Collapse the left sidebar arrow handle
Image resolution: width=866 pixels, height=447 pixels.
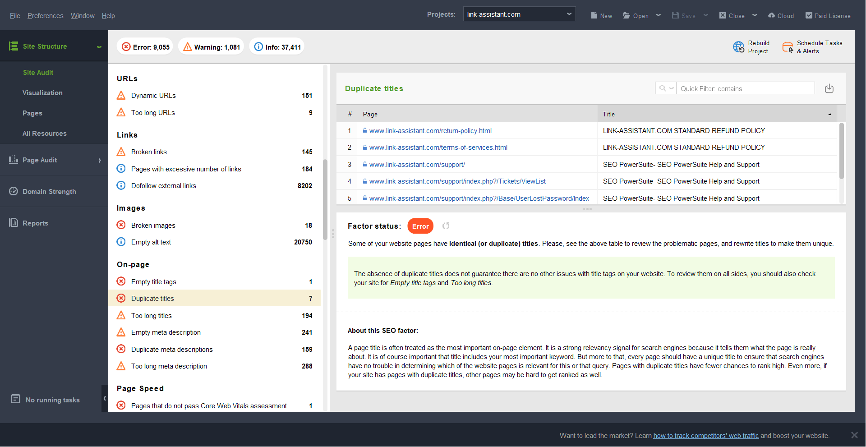coord(105,398)
